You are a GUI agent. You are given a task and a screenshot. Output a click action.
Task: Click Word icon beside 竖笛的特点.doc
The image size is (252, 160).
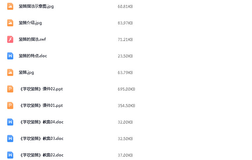pyautogui.click(x=10, y=56)
